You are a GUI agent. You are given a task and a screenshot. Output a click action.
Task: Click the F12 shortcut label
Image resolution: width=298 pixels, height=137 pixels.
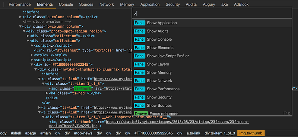click(286, 113)
